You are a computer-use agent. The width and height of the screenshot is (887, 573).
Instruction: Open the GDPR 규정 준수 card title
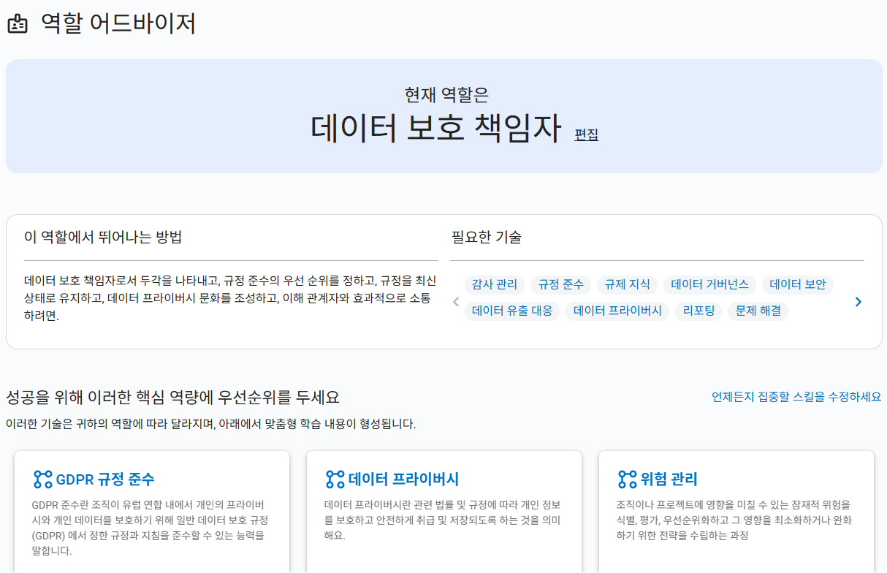coord(105,479)
